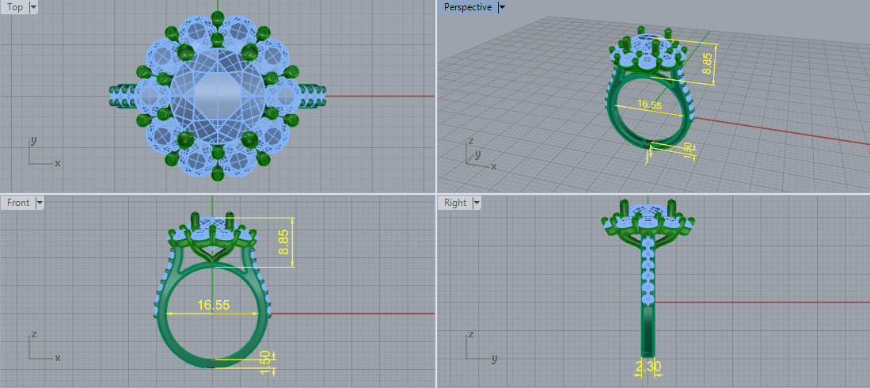Screen dimensions: 870x388
Task: Click the axis icon in Top viewport
Action: pyautogui.click(x=44, y=151)
